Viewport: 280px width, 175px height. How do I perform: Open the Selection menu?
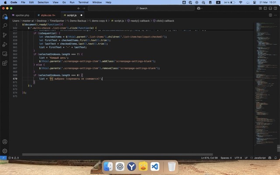pyautogui.click(x=44, y=2)
